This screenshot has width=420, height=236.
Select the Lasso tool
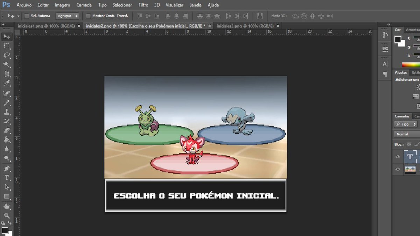click(x=7, y=55)
